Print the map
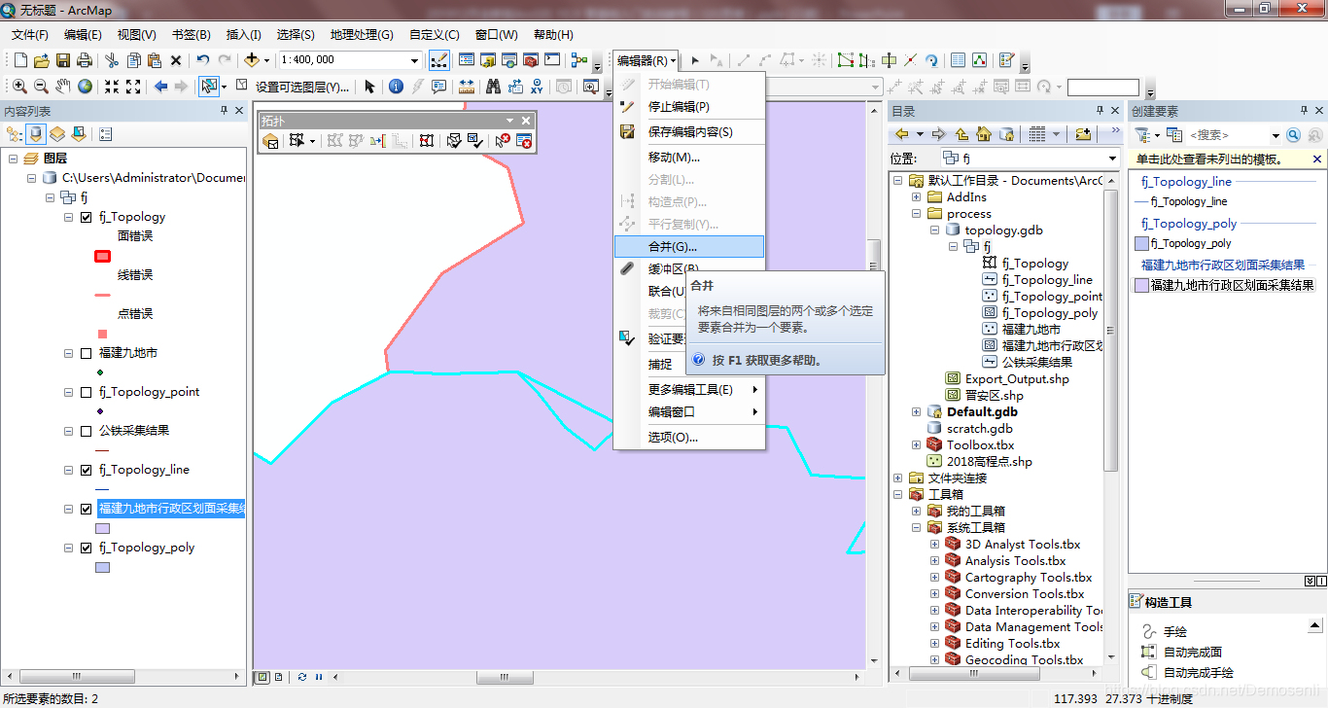The height and width of the screenshot is (708, 1328). 85,60
